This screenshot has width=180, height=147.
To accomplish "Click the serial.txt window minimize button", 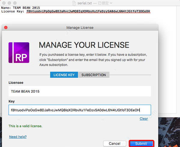I will 9,3.
